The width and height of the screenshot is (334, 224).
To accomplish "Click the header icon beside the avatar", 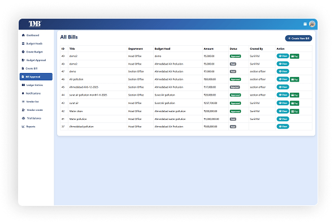I will click(x=305, y=24).
